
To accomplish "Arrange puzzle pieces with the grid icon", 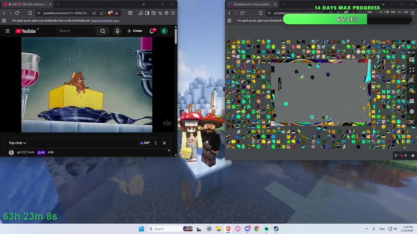I will 412,101.
